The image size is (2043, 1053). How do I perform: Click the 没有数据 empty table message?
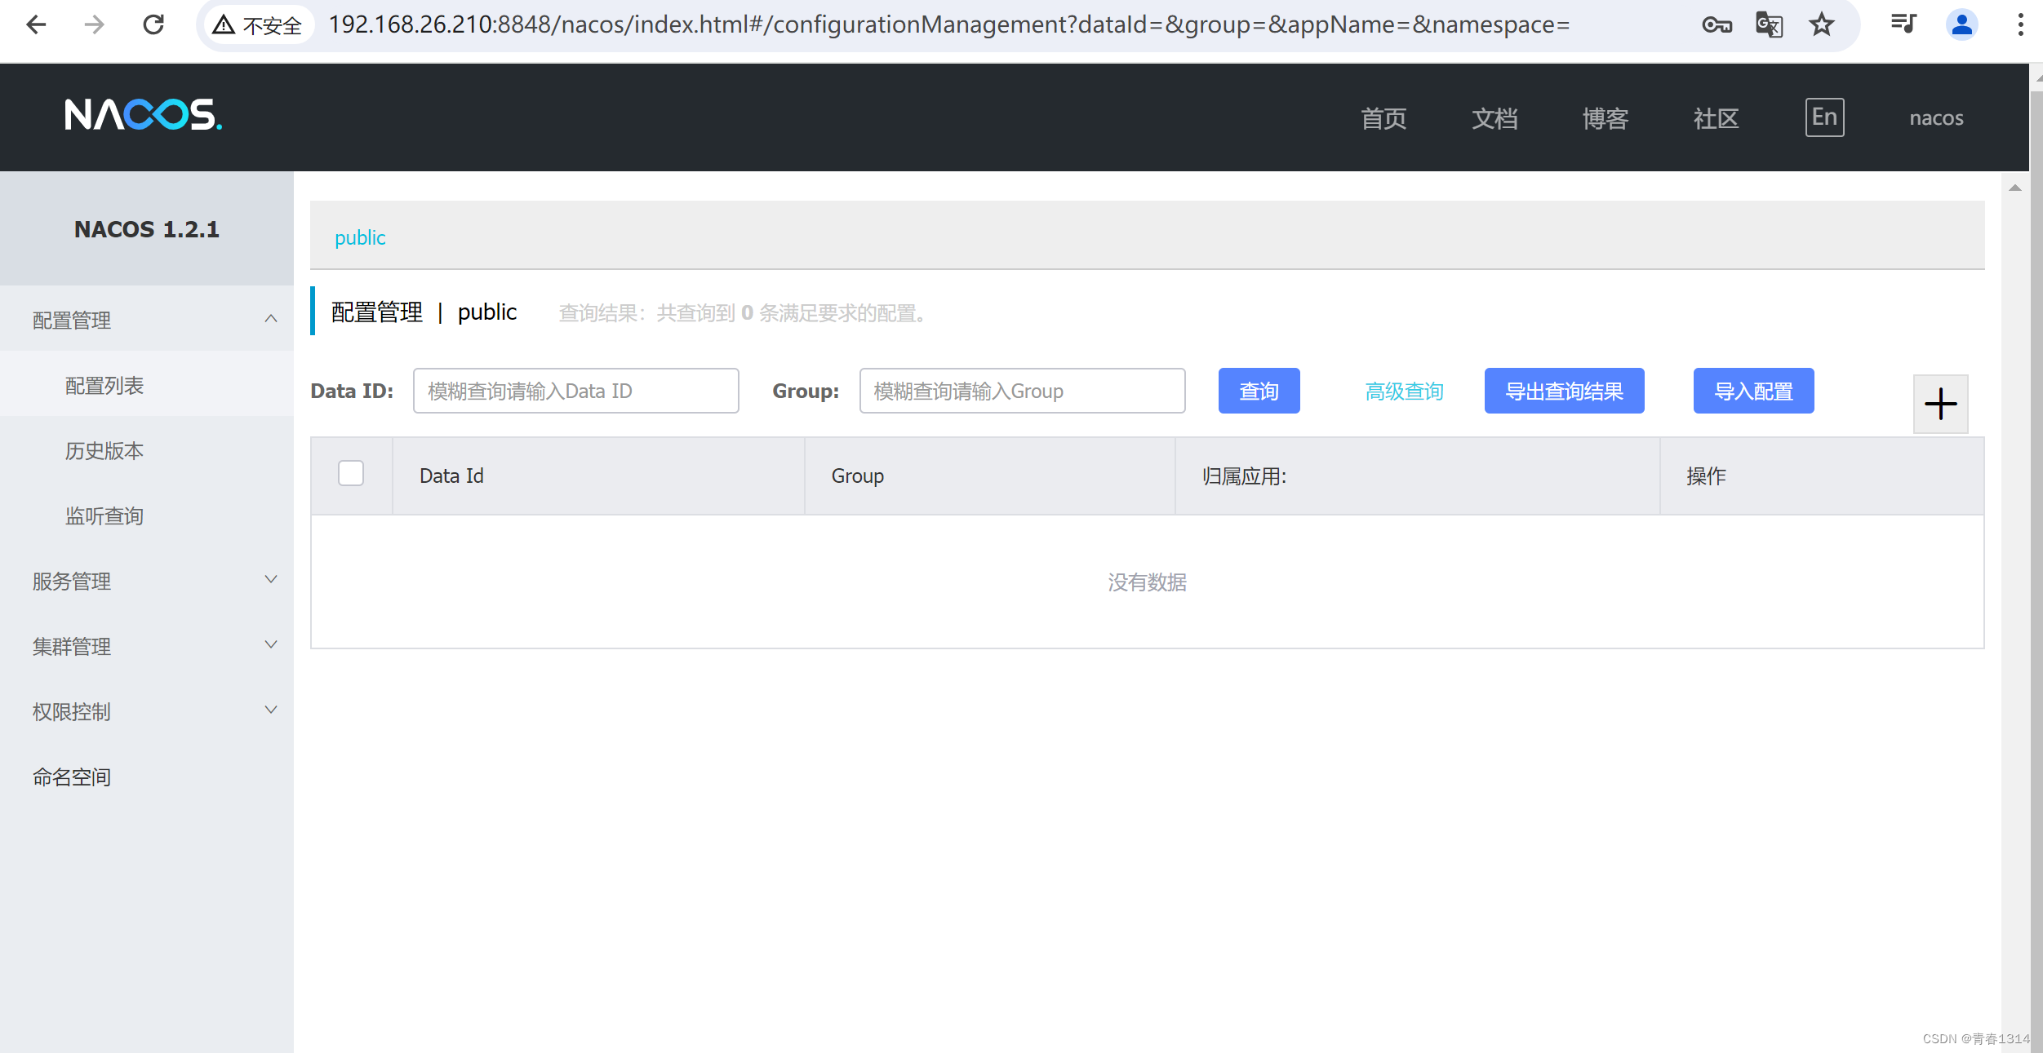coord(1147,582)
